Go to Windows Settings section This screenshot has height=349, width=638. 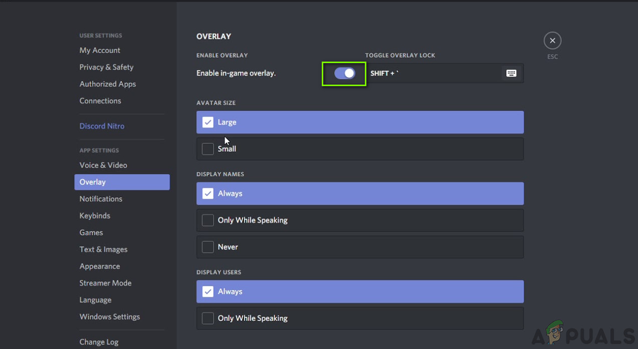(x=110, y=317)
